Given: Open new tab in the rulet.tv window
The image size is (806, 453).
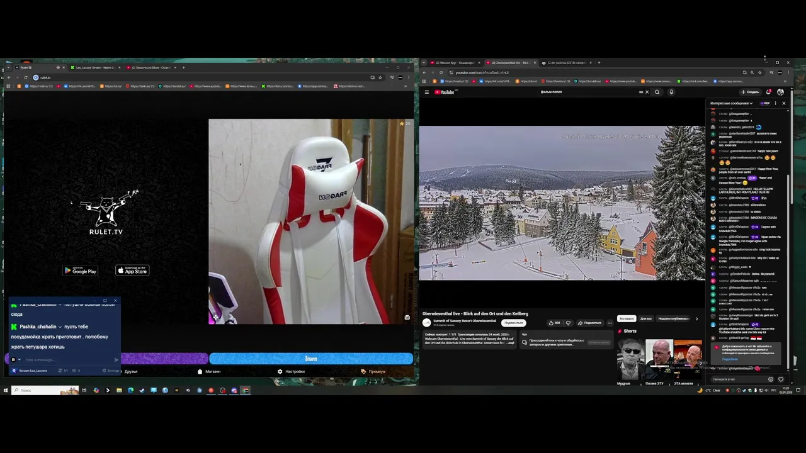Looking at the screenshot, I should (x=183, y=67).
